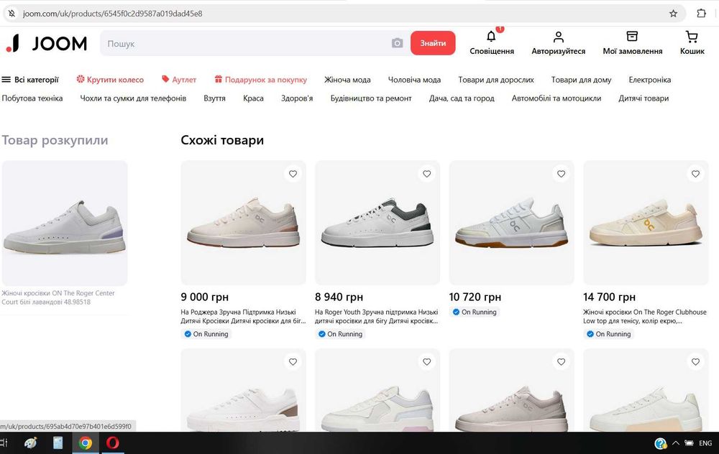
Task: Open image search camera icon
Action: (x=397, y=43)
